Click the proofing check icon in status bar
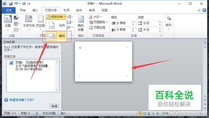 point(36,113)
